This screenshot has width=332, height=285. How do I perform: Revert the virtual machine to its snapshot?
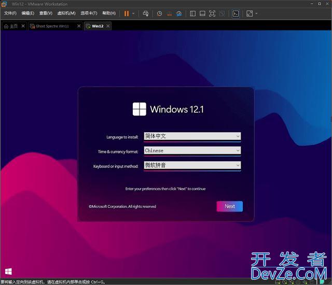[x=170, y=13]
